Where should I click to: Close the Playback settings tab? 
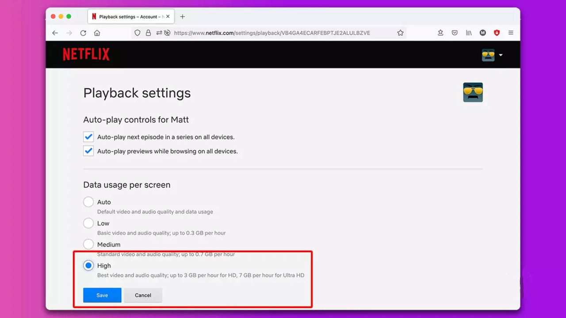(168, 16)
